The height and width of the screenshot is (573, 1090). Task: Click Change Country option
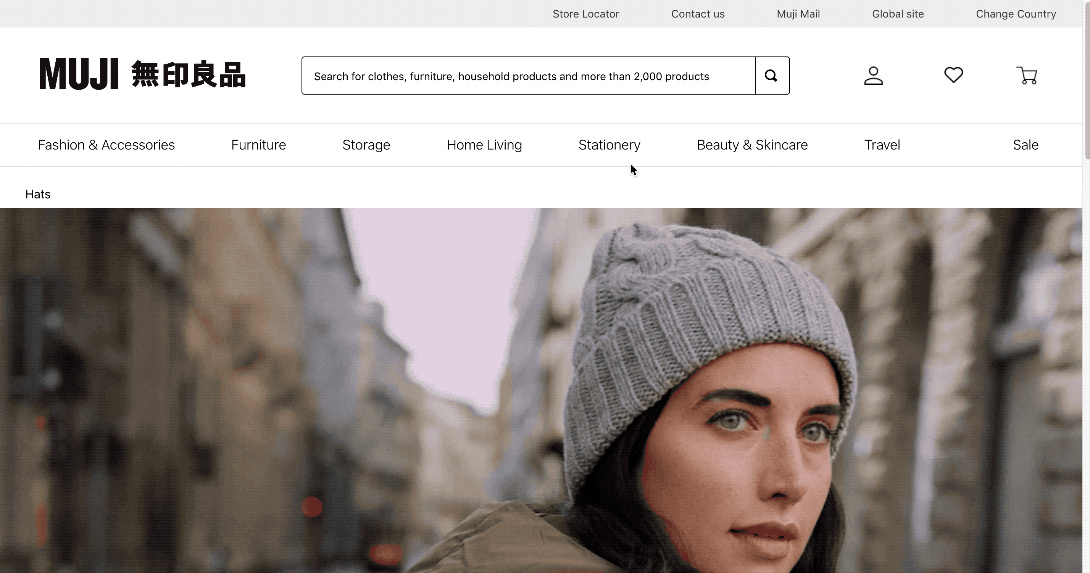1016,14
